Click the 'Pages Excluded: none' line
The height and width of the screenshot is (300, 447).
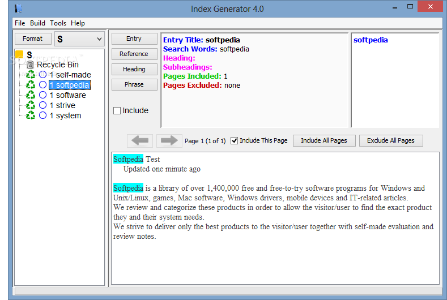tap(202, 85)
